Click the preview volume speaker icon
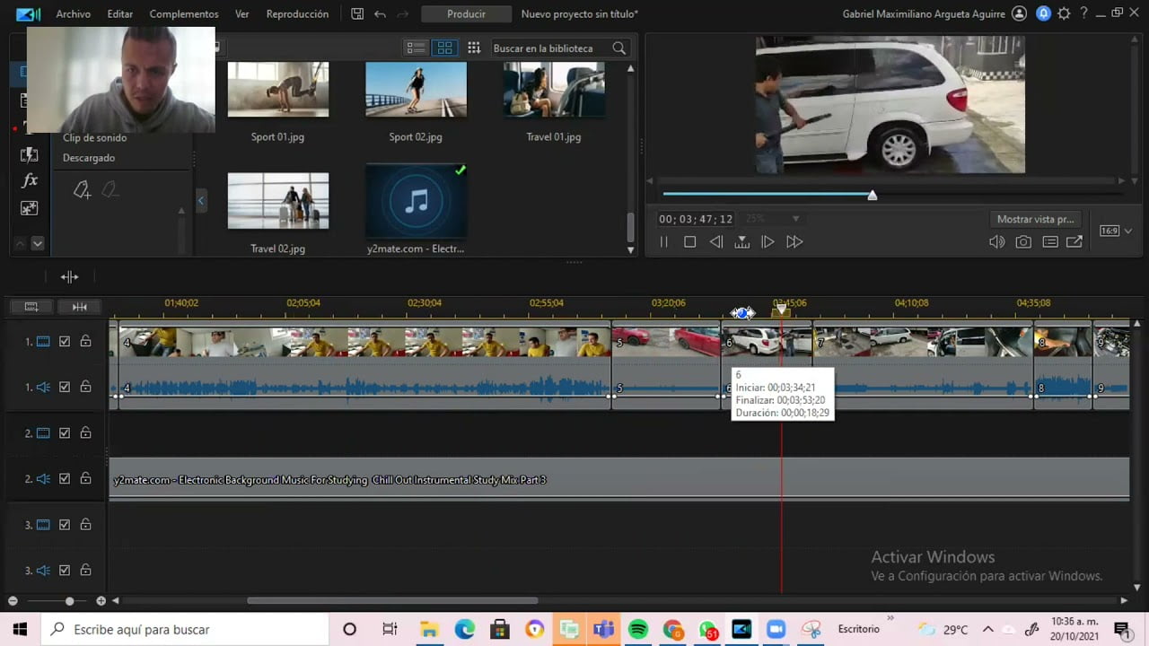1149x646 pixels. click(996, 242)
